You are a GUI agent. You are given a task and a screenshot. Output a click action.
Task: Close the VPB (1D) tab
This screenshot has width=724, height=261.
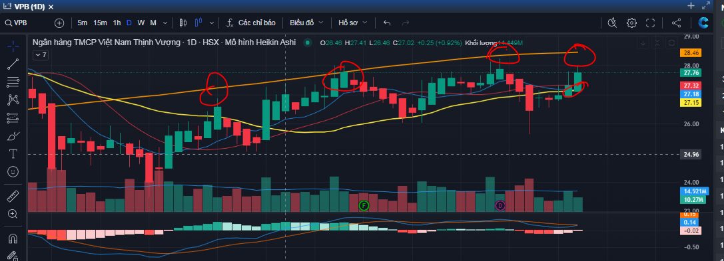pos(51,7)
